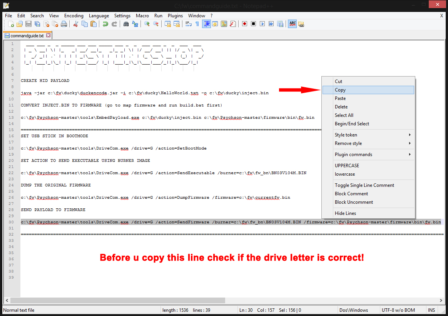The image size is (448, 316).
Task: Open the Function List toolbar icon
Action: click(233, 24)
